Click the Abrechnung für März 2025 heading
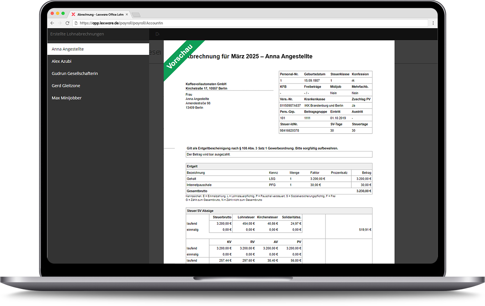Viewport: 485px width, 306px height. (249, 57)
